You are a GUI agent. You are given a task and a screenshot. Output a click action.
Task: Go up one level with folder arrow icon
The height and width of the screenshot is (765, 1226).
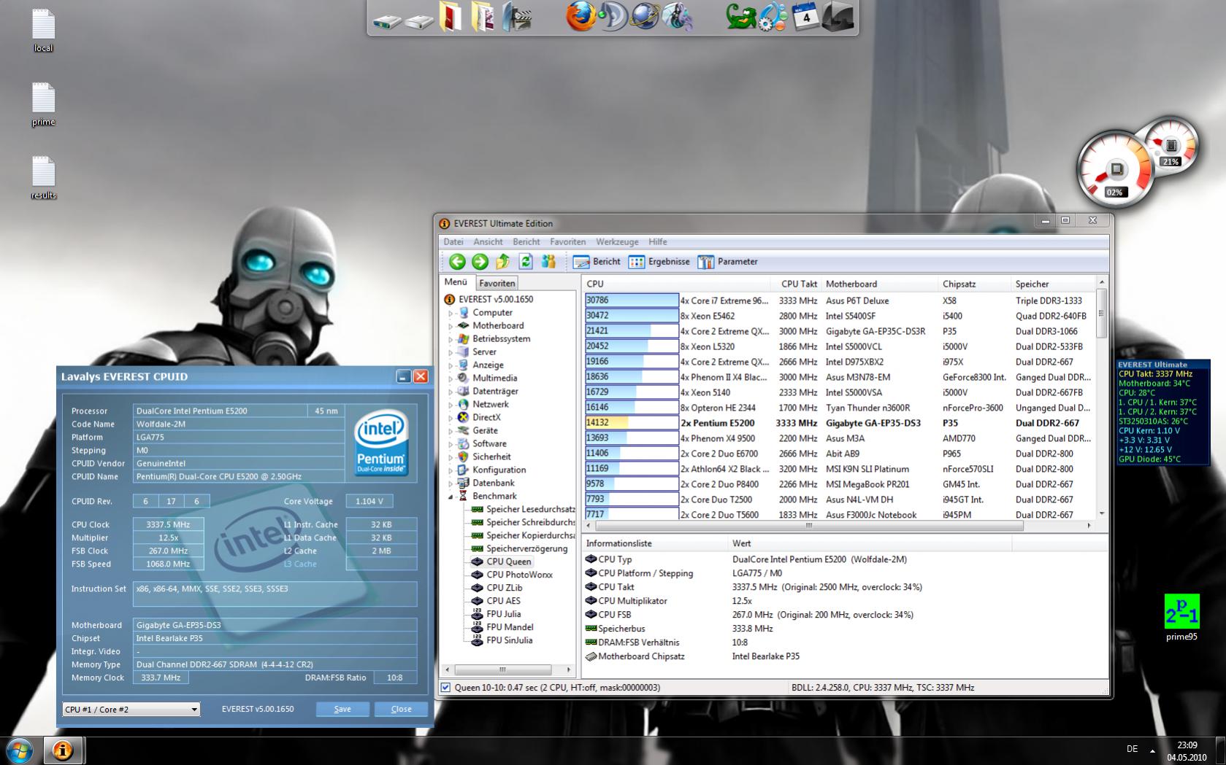pos(502,262)
